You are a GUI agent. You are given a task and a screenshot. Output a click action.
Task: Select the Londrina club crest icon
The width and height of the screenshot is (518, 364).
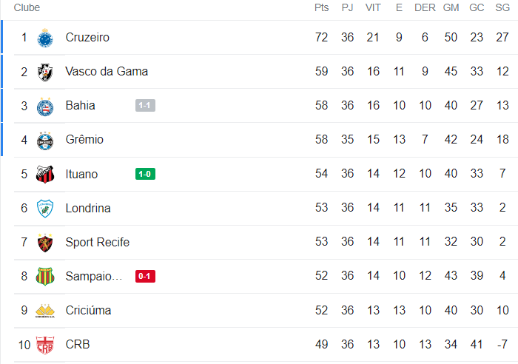pyautogui.click(x=46, y=209)
